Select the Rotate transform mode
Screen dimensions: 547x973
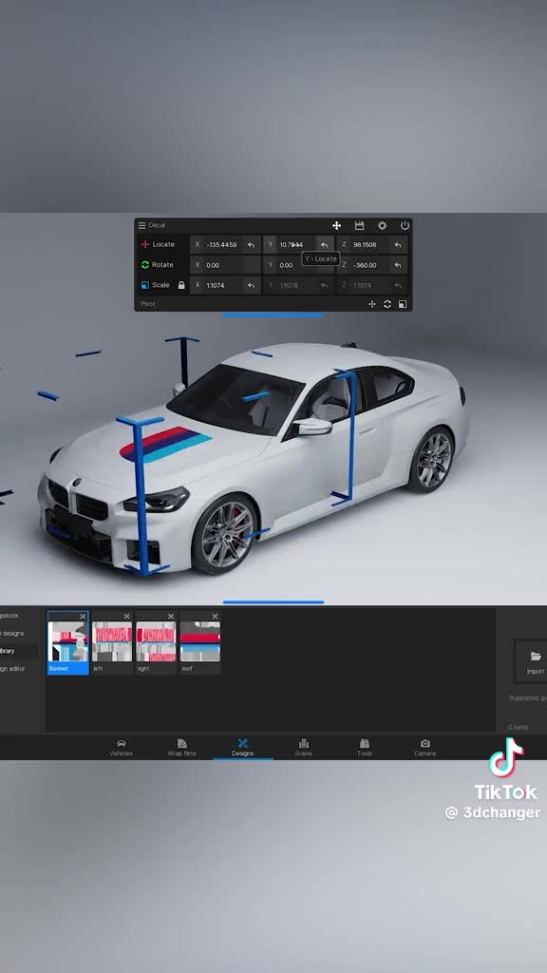158,265
